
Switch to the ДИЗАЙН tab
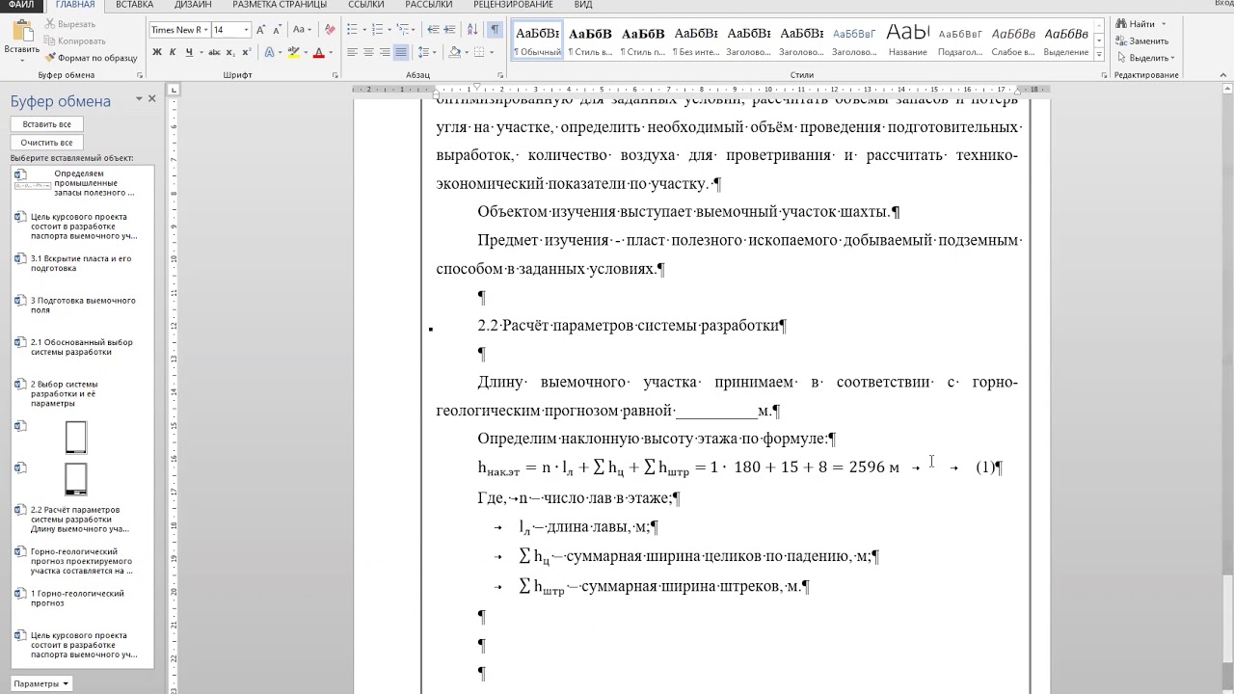tap(193, 5)
